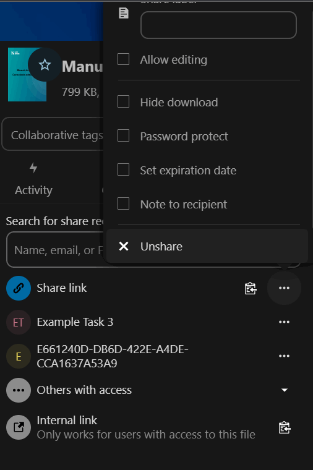Viewport: 313px width, 470px height.
Task: Click the favorite star icon
Action: coord(45,65)
